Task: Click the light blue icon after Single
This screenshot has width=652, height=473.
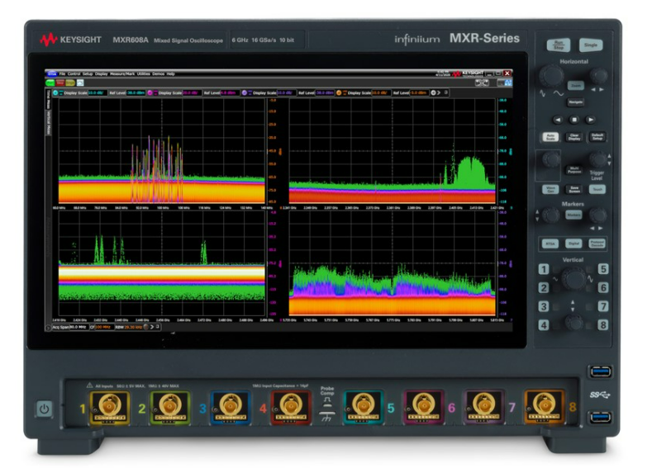Action: coord(80,83)
